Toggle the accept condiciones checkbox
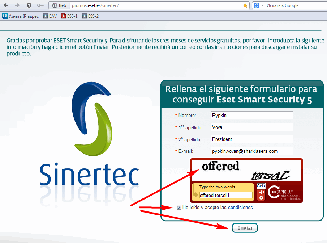The height and width of the screenshot is (243, 327). pyautogui.click(x=179, y=207)
